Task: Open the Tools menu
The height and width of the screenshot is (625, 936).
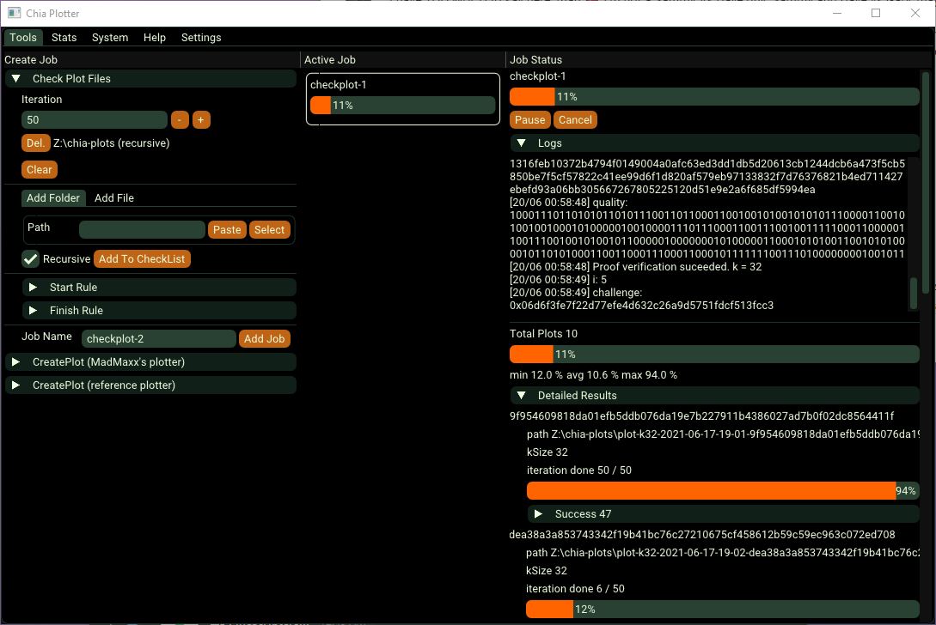Action: (23, 37)
